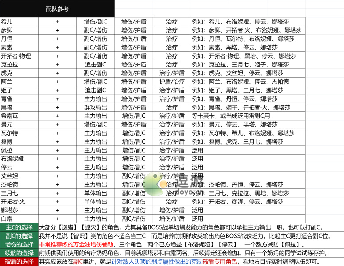344x266 pixels.
Task: Click the example starting 例如：彦卿、开拓者·火
Action: [247, 30]
